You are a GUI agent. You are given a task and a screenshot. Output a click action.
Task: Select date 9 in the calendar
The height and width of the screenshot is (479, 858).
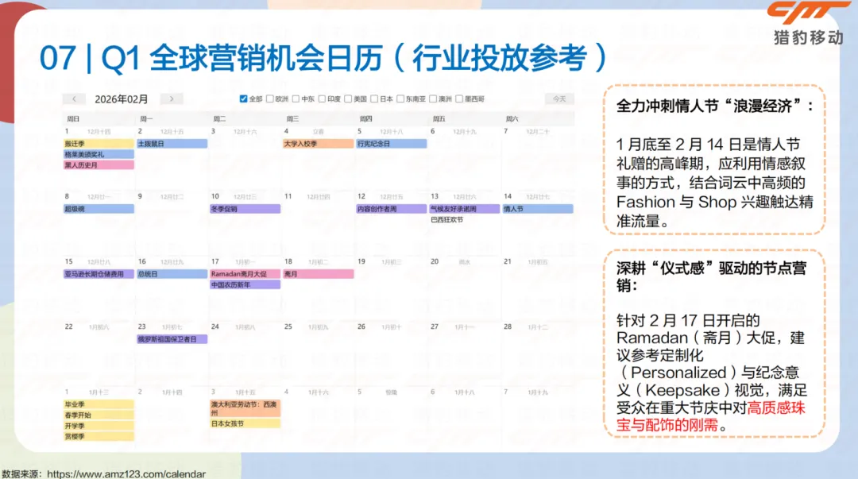(140, 196)
